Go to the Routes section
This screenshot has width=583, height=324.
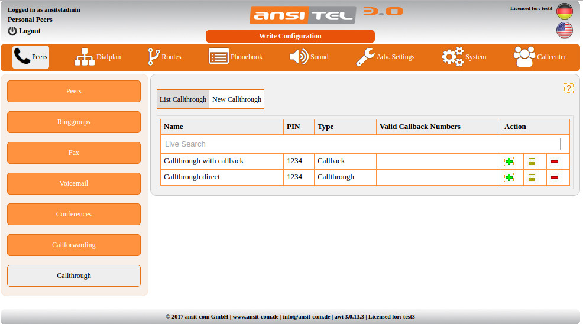coord(164,57)
